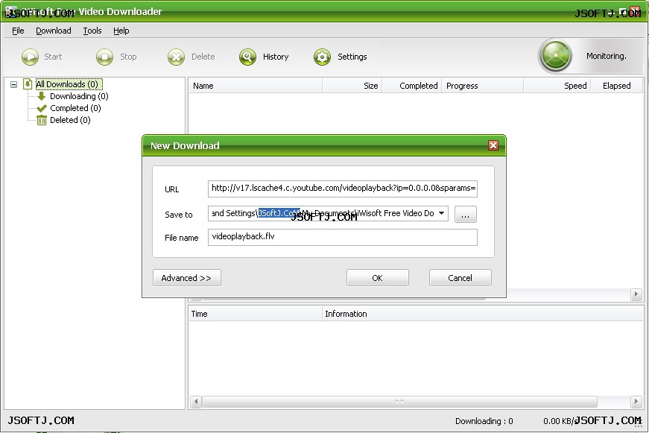The width and height of the screenshot is (649, 433).
Task: Expand the Advanced options
Action: [187, 278]
